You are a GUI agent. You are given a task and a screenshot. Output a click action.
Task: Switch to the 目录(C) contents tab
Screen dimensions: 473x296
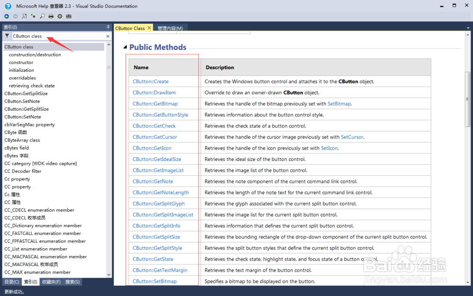coord(12,282)
